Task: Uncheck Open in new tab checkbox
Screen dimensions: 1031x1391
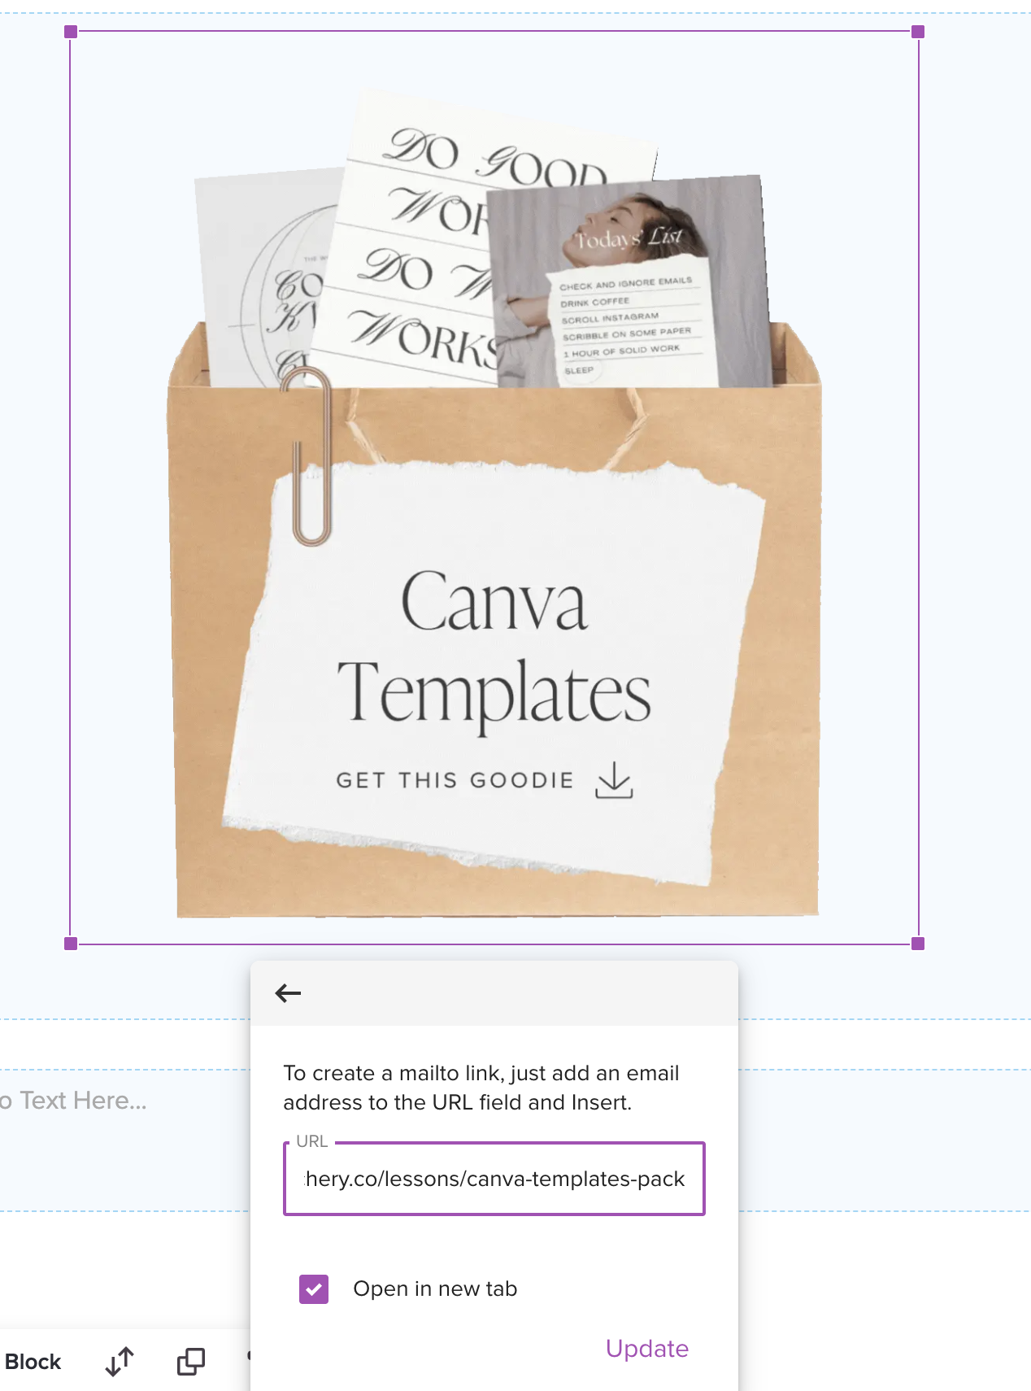Action: tap(314, 1289)
